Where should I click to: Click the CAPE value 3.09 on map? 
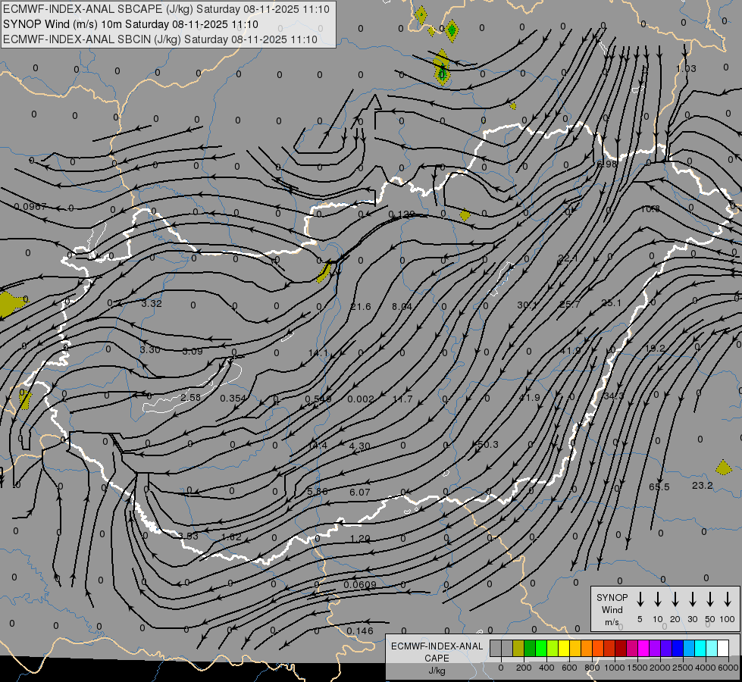(x=193, y=351)
